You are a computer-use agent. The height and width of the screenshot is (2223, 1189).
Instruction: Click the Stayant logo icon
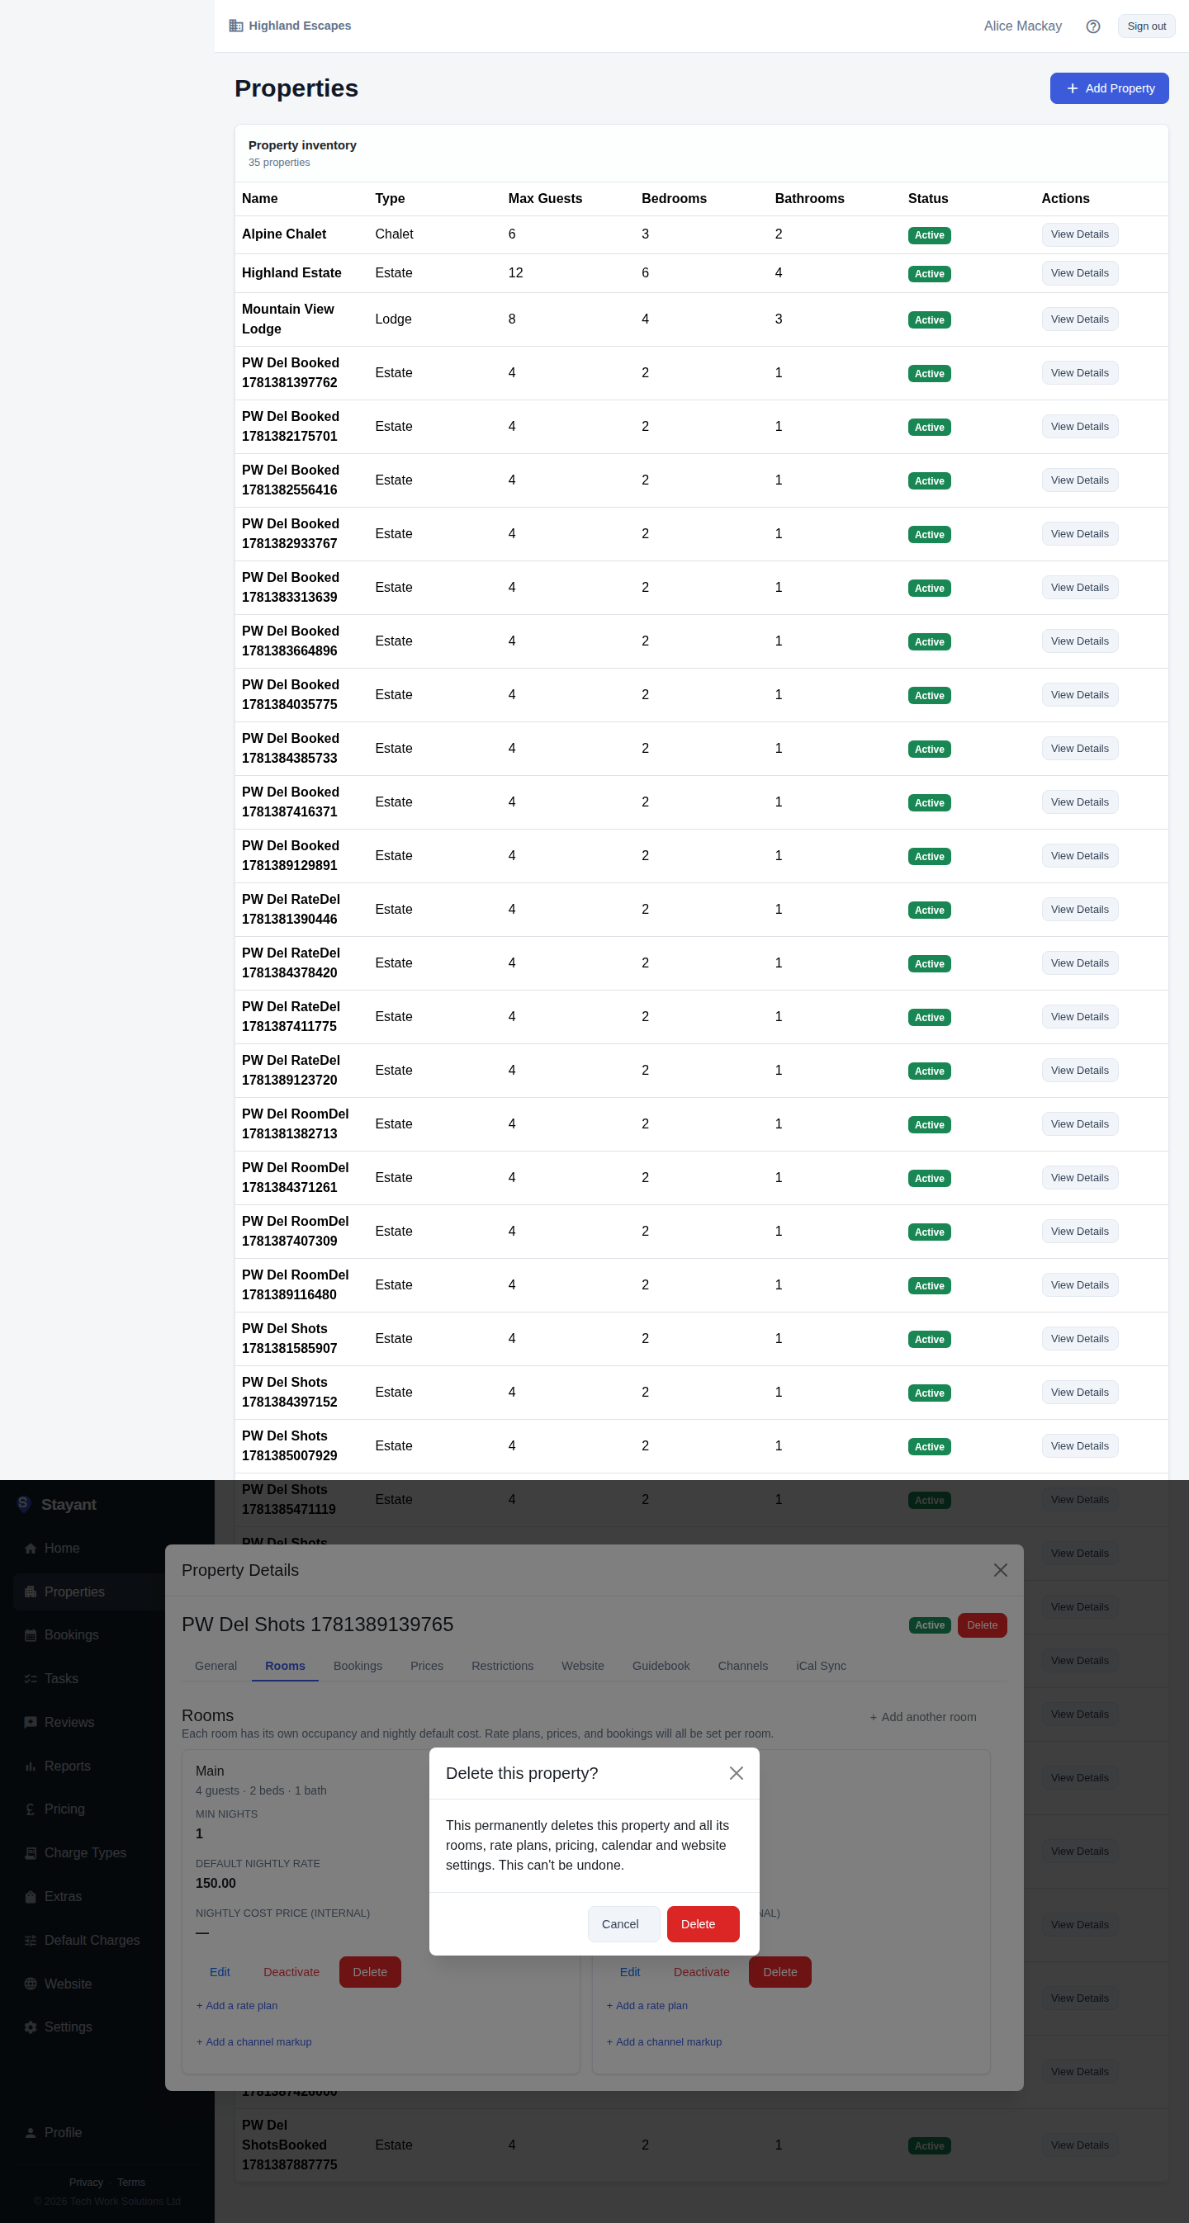click(24, 1504)
